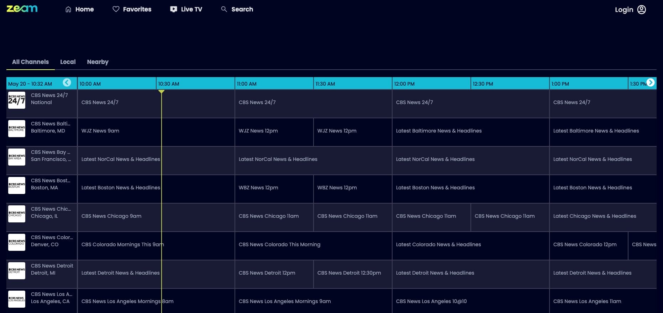Select WJZ News 12pm at 11:30 AM

pyautogui.click(x=353, y=132)
